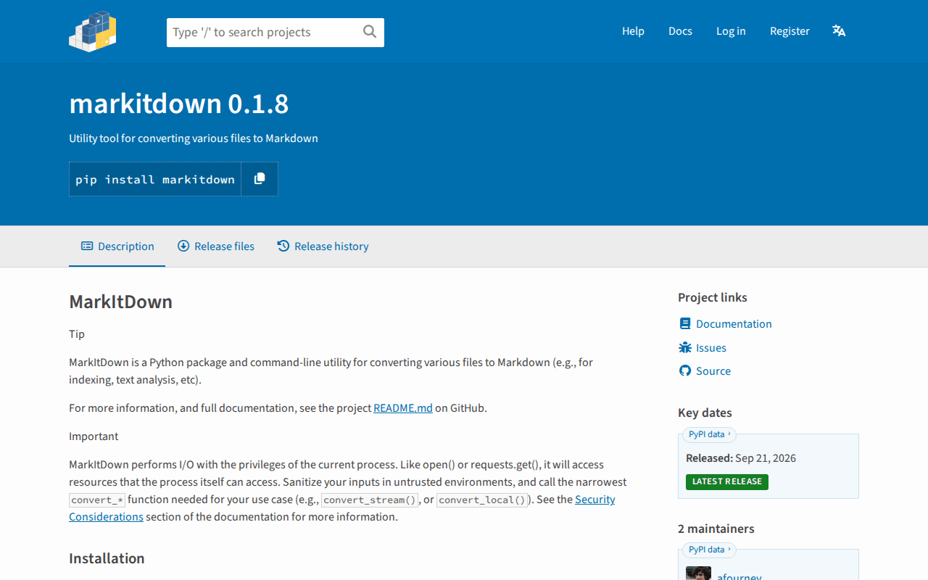
Task: Click the search magnifier icon
Action: 370,32
